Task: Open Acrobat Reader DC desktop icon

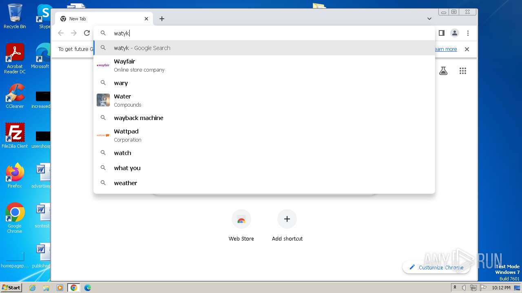Action: point(15,59)
